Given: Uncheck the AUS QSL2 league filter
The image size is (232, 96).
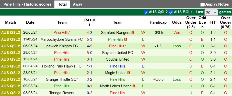Looking at the screenshot, I should coord(146,12).
